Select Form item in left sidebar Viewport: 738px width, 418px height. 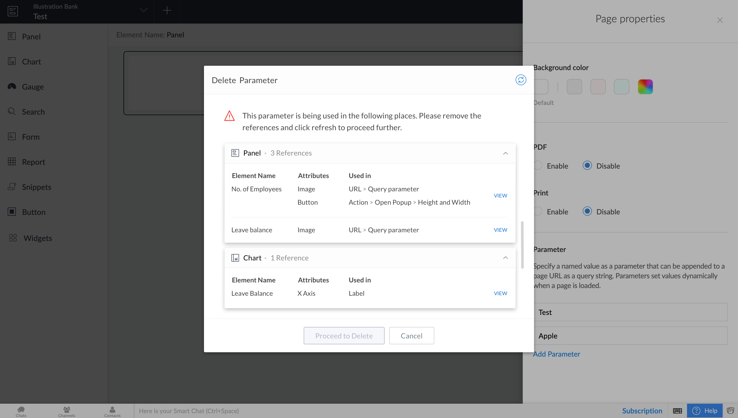(30, 137)
